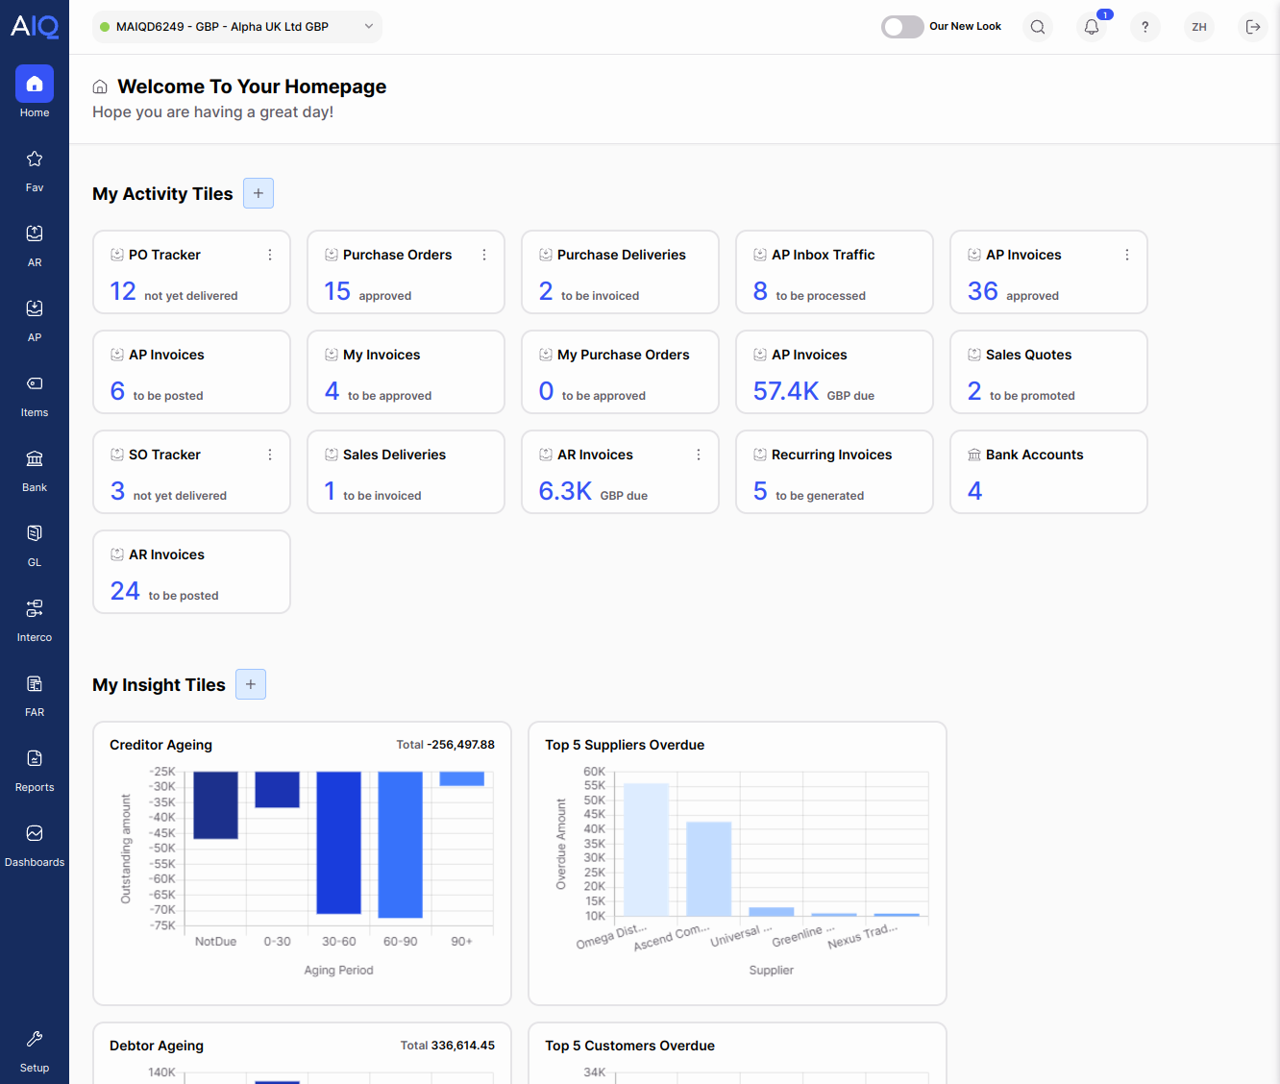The image size is (1280, 1084).
Task: Click the Welcome To Your Homepage heading
Action: (252, 86)
